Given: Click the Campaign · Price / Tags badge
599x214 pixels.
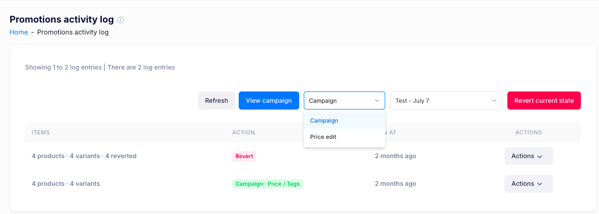Looking at the screenshot, I should click(268, 184).
